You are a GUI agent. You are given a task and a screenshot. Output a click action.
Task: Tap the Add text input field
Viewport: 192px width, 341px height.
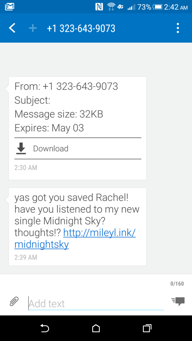(94, 303)
